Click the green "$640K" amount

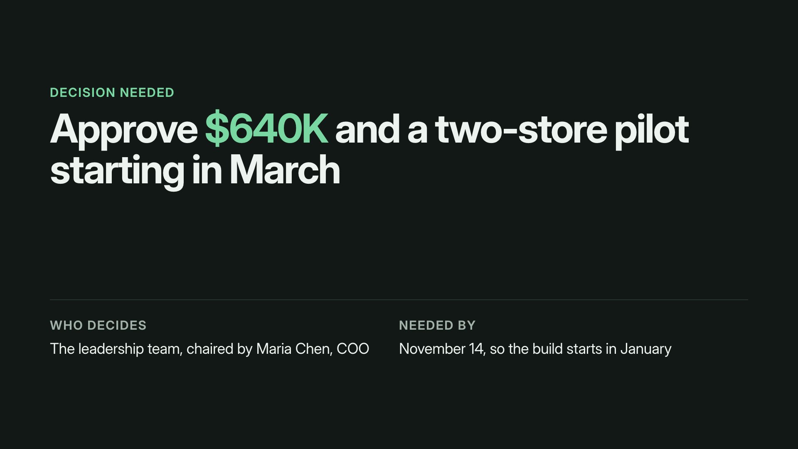click(266, 129)
